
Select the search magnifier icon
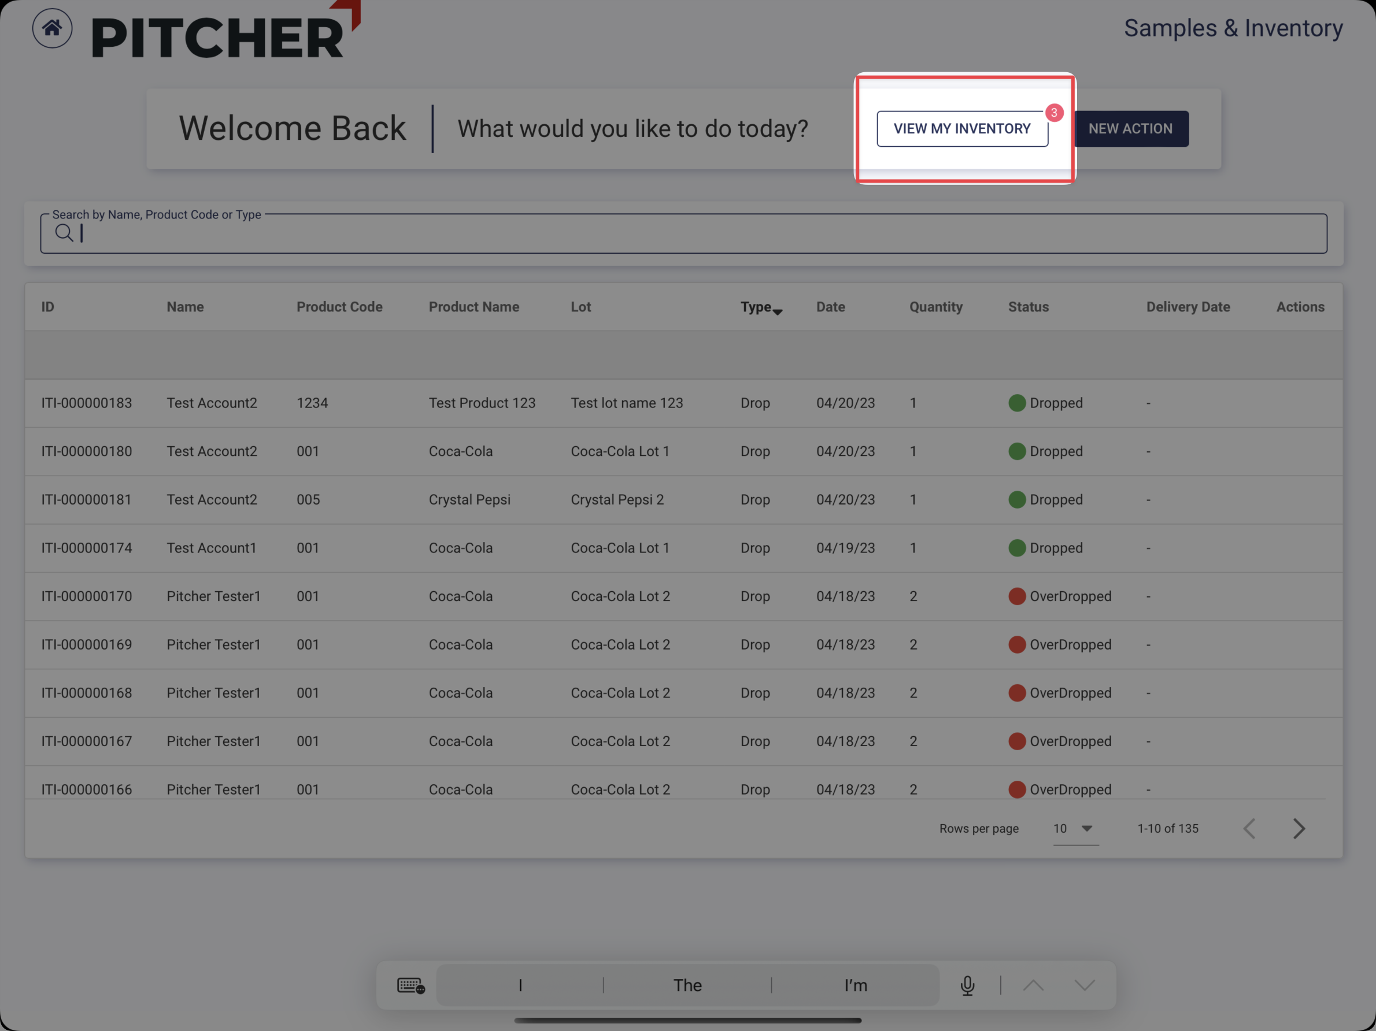(64, 232)
